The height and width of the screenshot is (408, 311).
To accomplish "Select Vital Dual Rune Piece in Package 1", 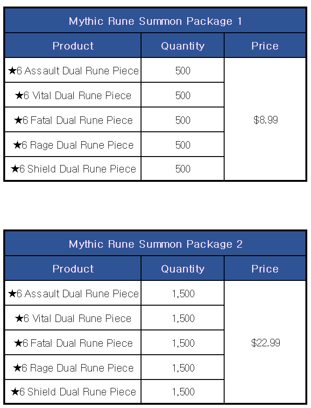I will (x=73, y=95).
